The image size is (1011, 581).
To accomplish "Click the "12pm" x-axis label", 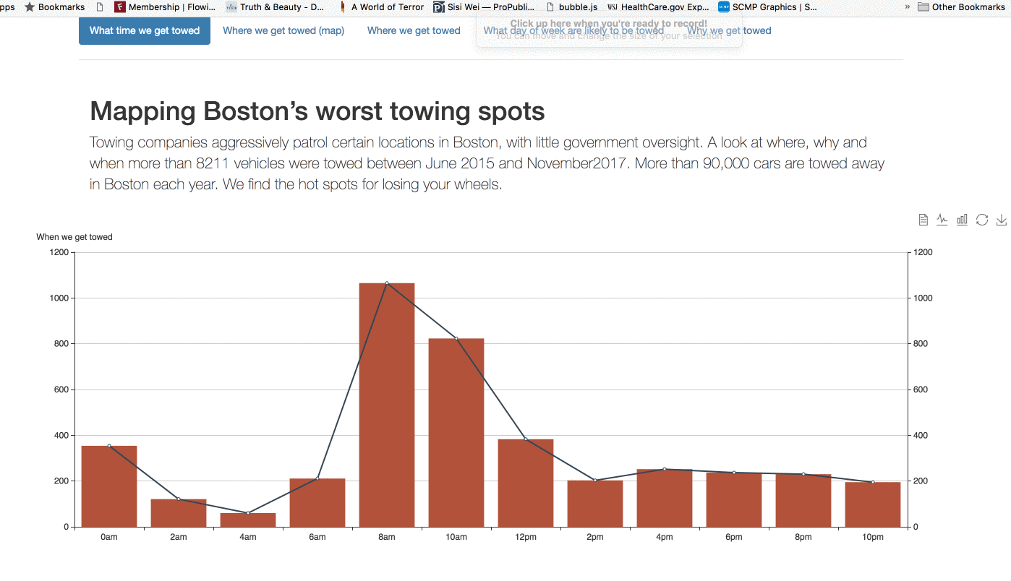I will tap(526, 538).
